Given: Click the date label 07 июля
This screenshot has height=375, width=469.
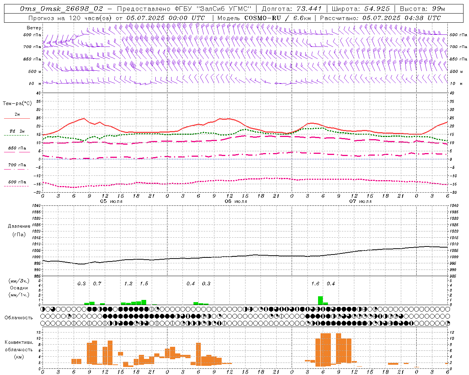Looking at the screenshot, I should click(361, 201).
